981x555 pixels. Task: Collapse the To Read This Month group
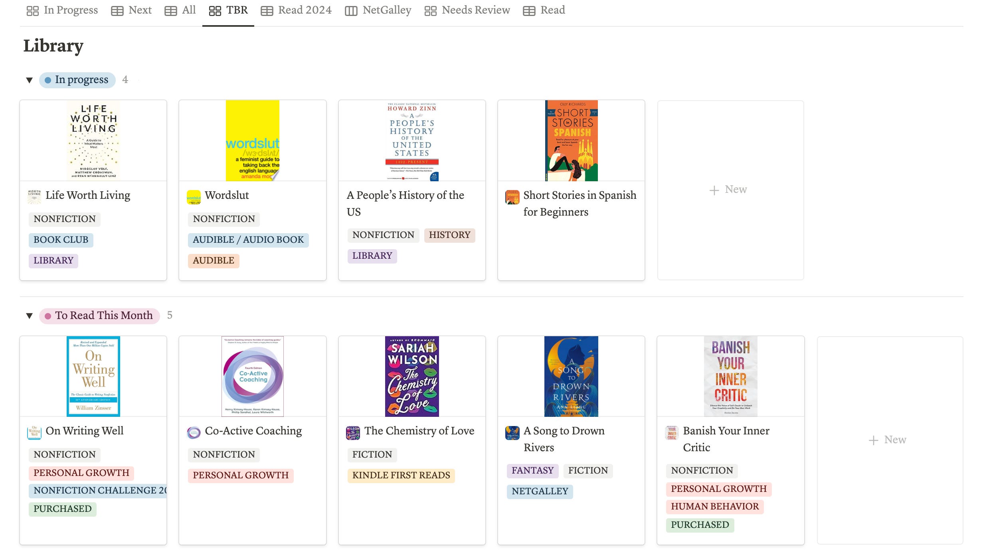pyautogui.click(x=29, y=316)
